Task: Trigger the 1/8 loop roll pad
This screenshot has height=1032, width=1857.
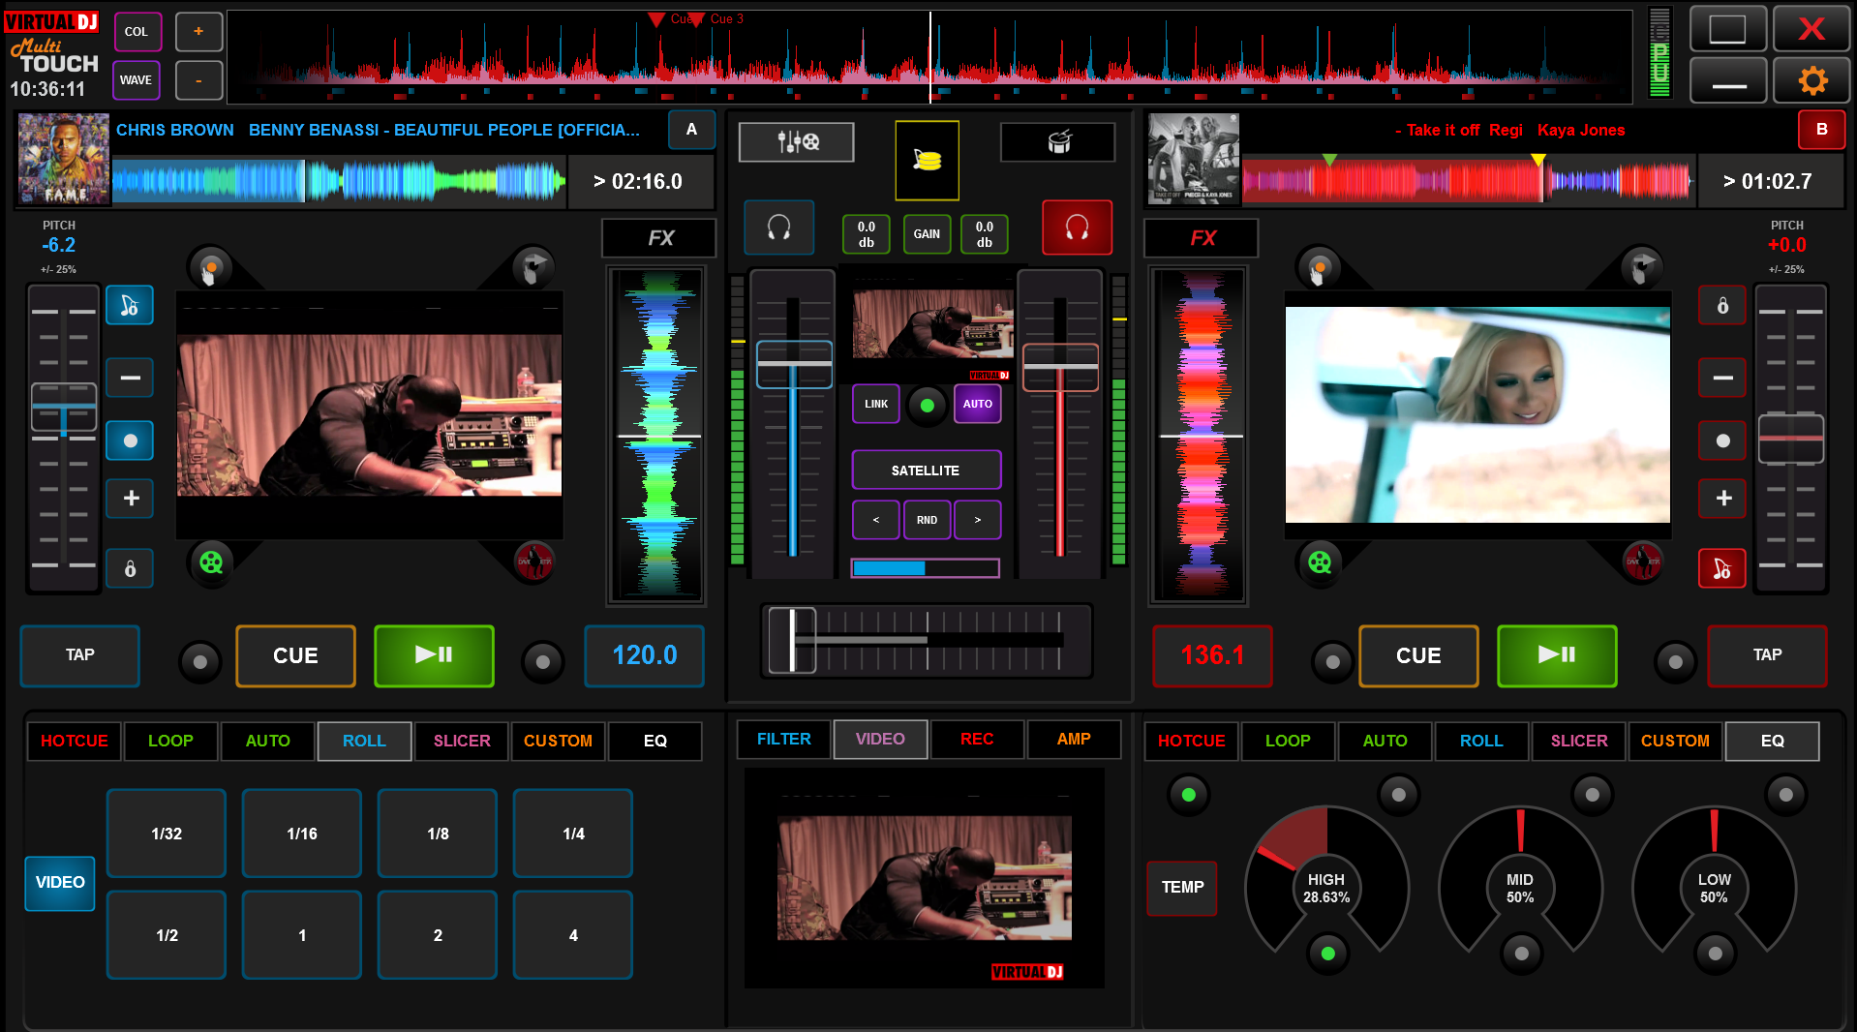Action: click(438, 834)
